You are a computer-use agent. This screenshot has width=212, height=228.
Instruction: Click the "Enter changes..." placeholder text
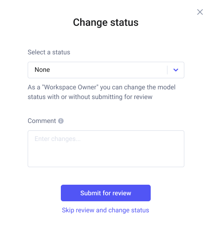tap(58, 139)
